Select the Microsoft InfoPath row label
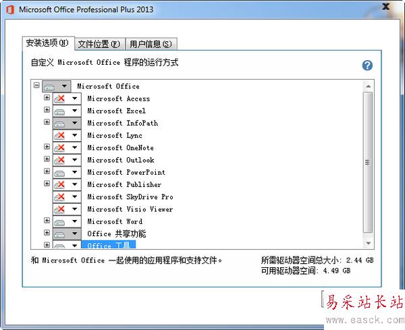The height and width of the screenshot is (330, 405). [123, 123]
